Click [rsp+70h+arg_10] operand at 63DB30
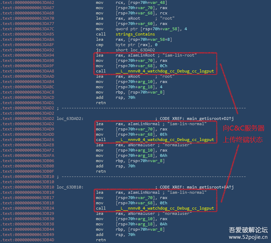The image size is (271, 243). point(135,219)
